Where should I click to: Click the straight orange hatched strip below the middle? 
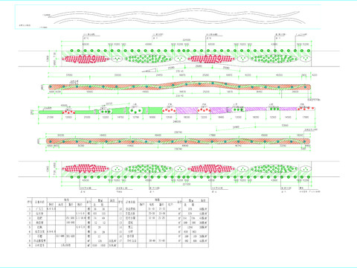178,141
